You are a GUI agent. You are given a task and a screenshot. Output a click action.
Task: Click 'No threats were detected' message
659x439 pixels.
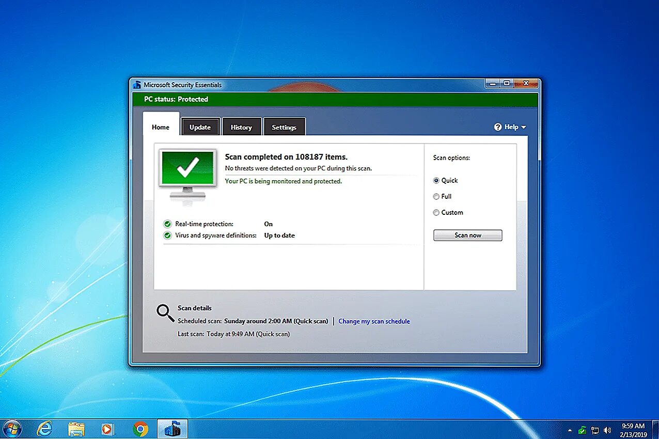pos(299,168)
